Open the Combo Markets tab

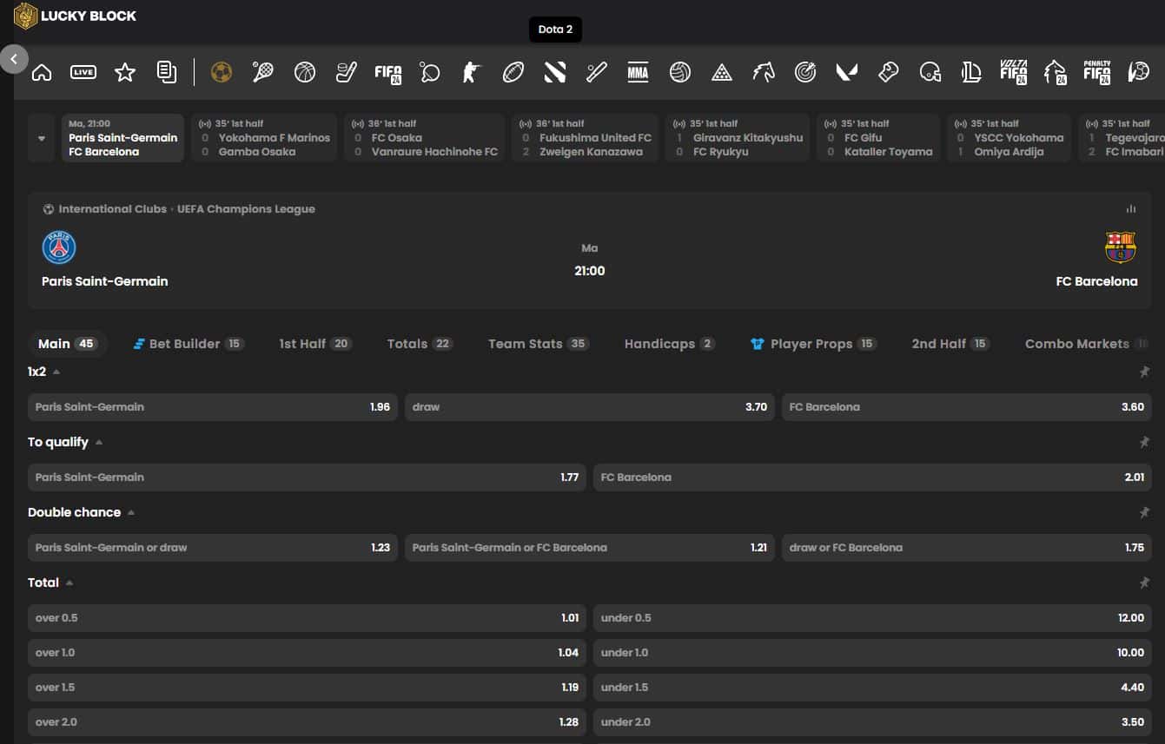1087,344
